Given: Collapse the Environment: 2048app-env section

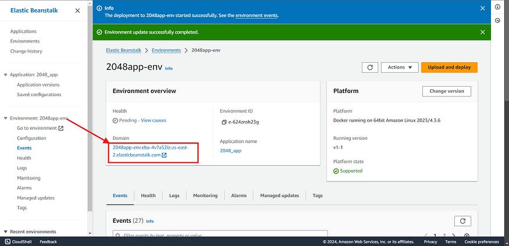Looking at the screenshot, I should tap(5, 119).
